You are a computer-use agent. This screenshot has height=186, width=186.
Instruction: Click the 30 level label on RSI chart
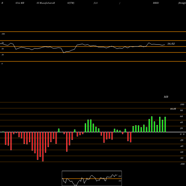point(3,55)
